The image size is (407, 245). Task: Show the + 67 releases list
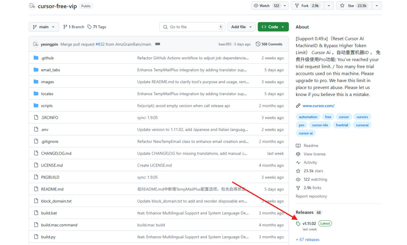click(308, 239)
